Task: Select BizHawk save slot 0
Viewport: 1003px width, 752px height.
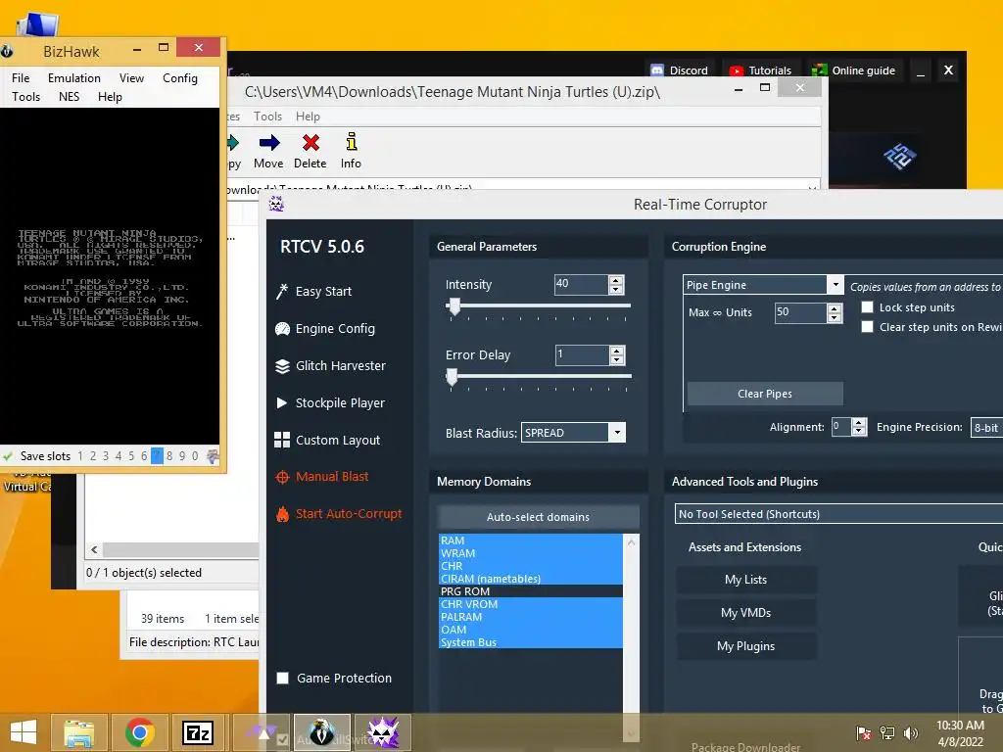Action: point(195,456)
